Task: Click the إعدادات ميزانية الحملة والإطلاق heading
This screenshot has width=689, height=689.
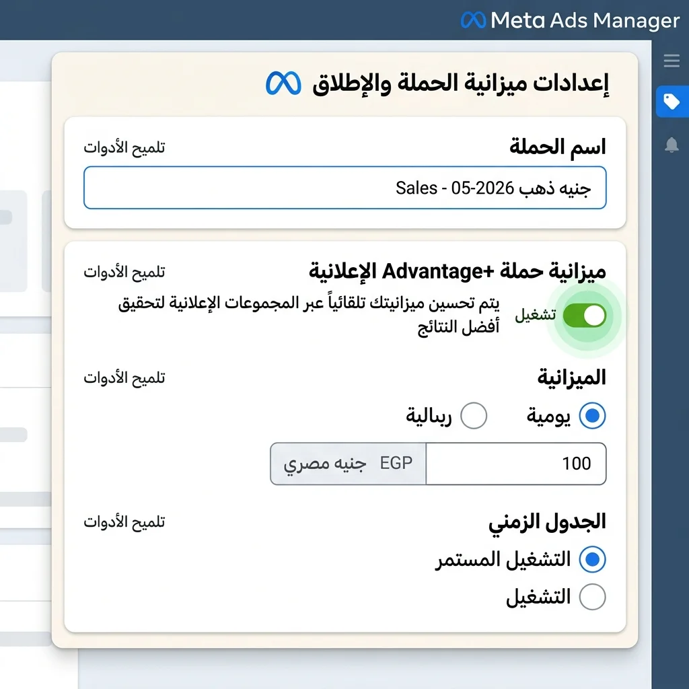Action: [x=460, y=83]
